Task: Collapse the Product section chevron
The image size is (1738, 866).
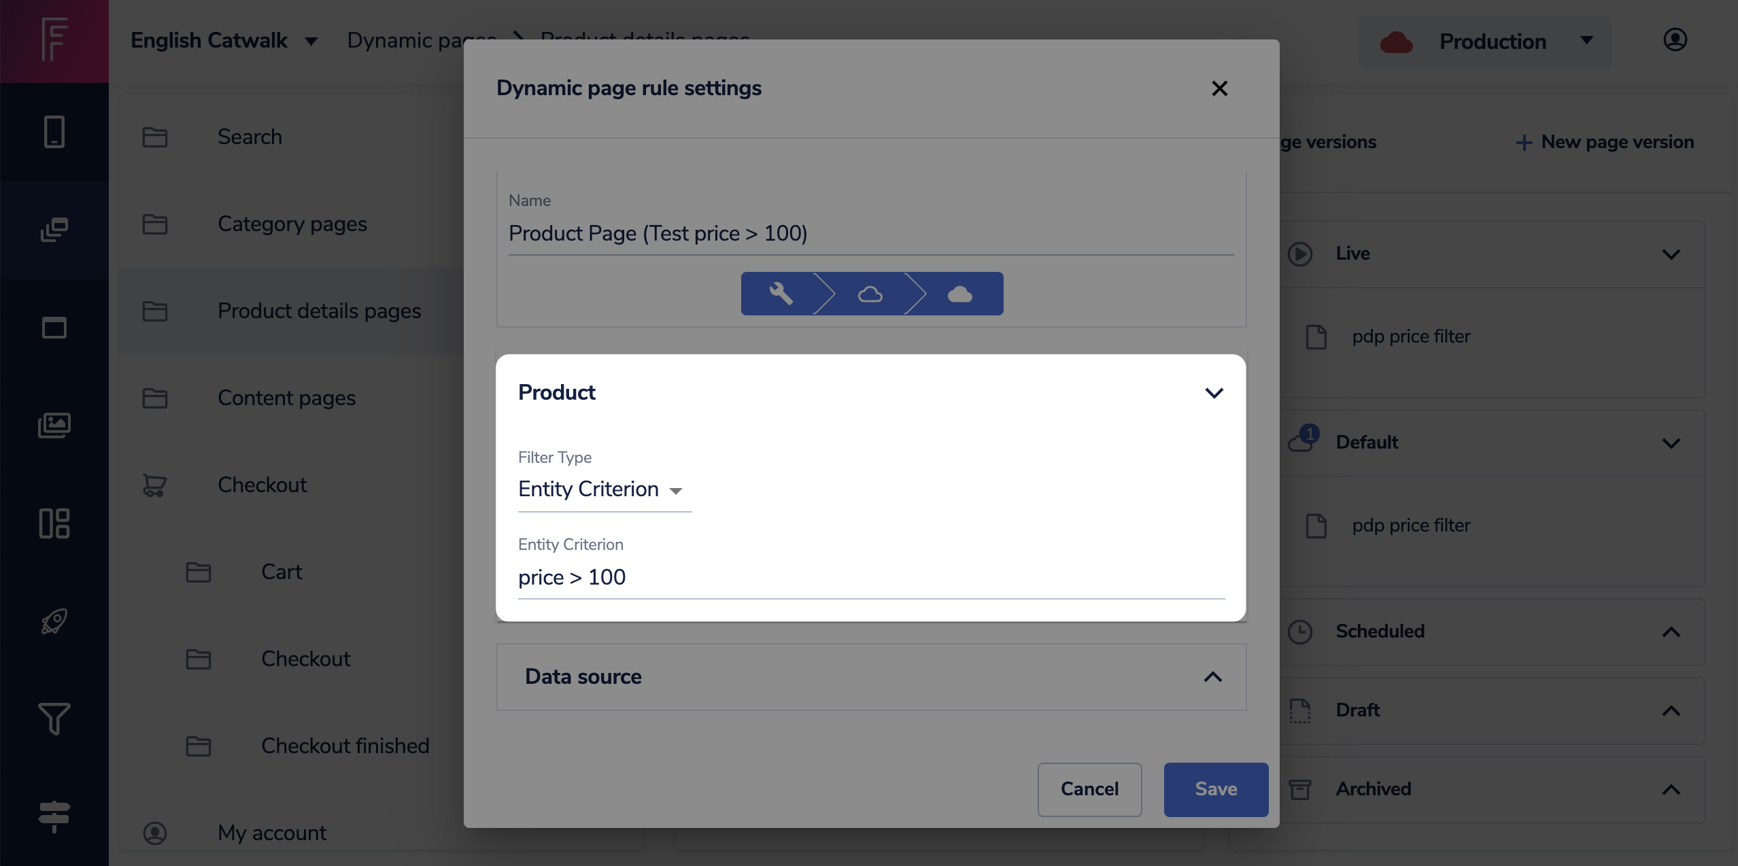Action: tap(1214, 393)
